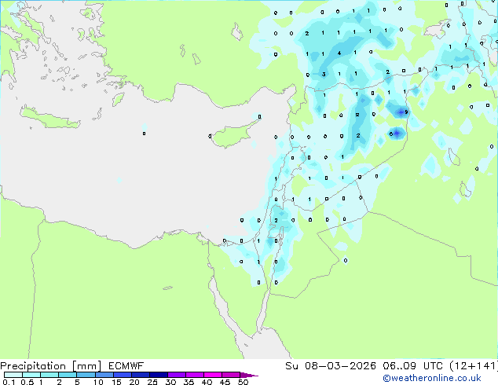This screenshot has width=498, height=385.
Task: Click the 2–5 mm legend color box
Action: 68,375
